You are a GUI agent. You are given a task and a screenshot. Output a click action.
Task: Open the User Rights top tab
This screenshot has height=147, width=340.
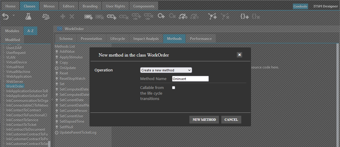pyautogui.click(x=115, y=6)
